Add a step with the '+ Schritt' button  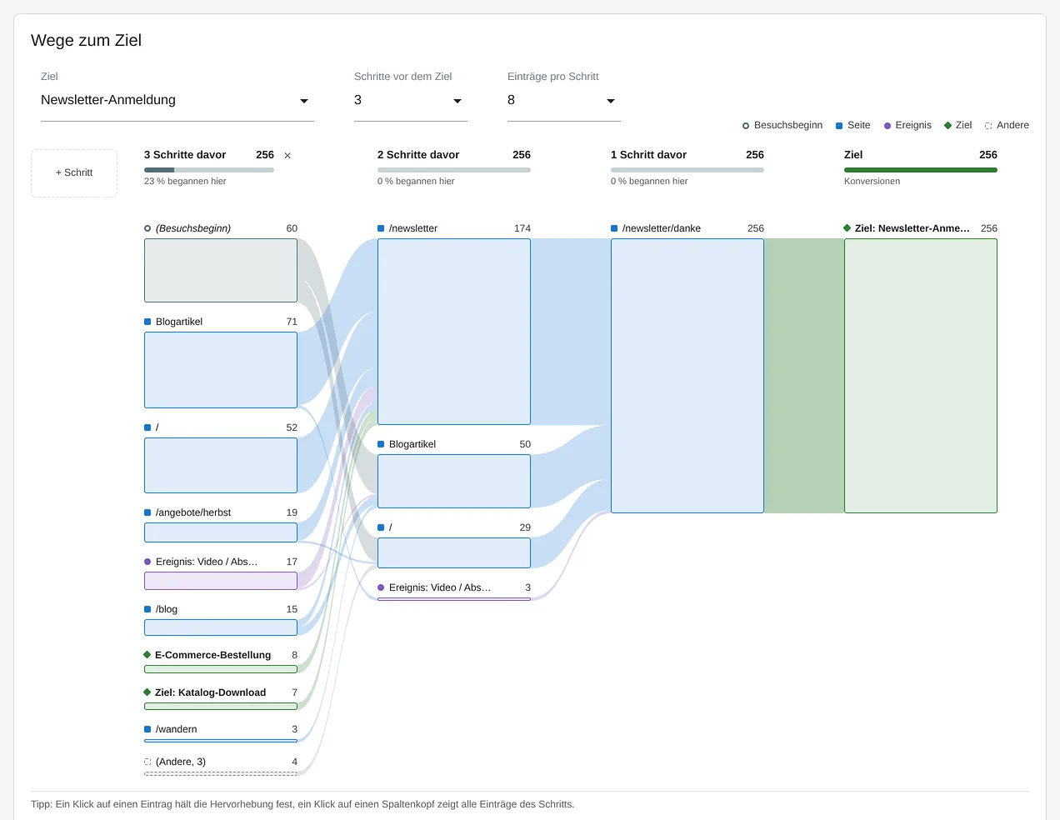click(74, 173)
